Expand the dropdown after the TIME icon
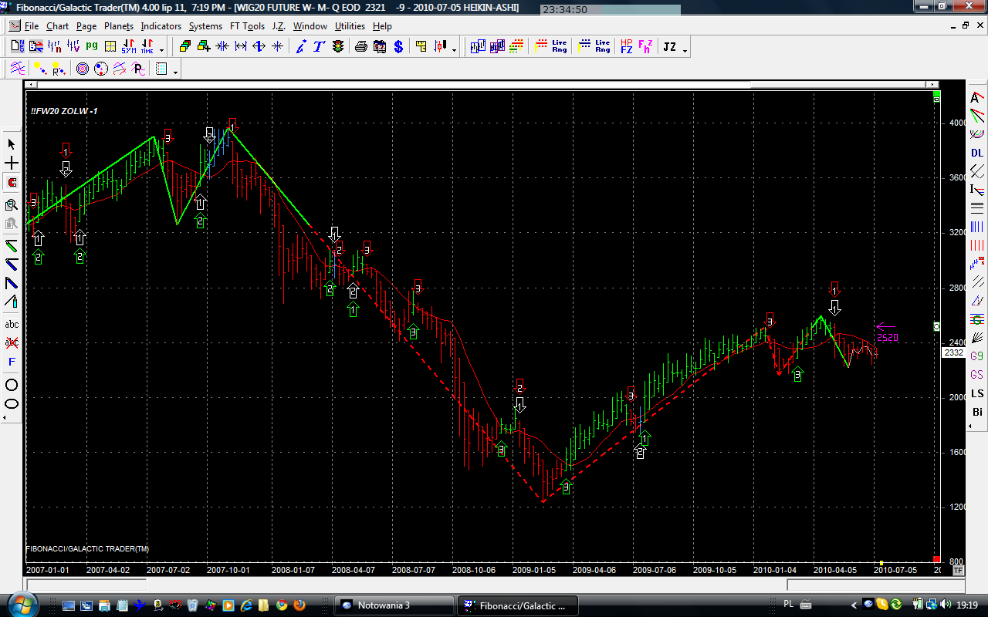This screenshot has width=988, height=617. pyautogui.click(x=162, y=50)
